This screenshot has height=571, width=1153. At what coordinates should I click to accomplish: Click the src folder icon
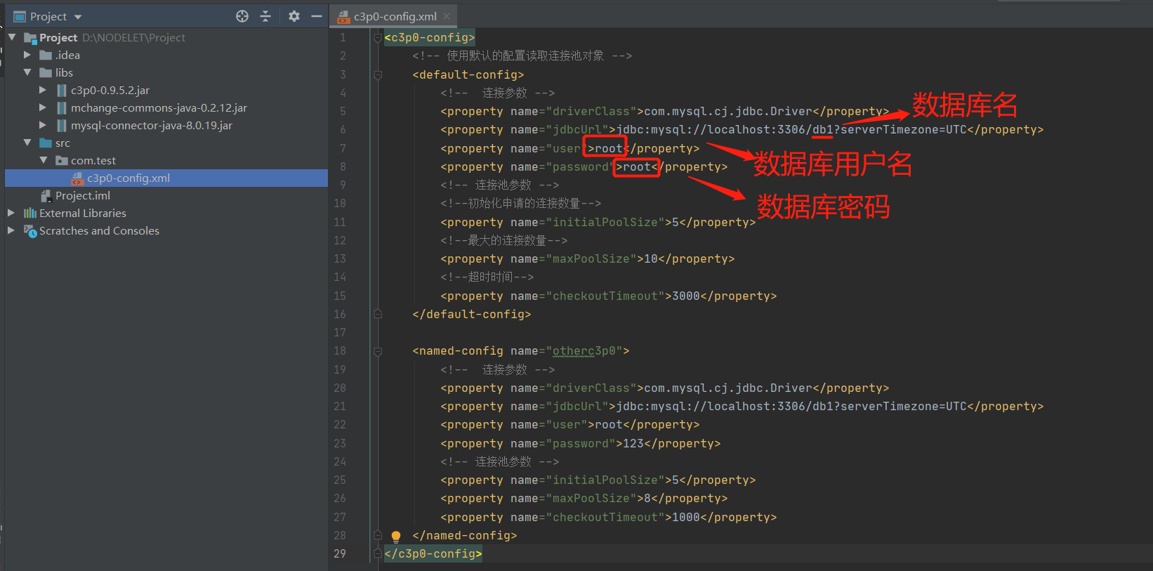(46, 143)
